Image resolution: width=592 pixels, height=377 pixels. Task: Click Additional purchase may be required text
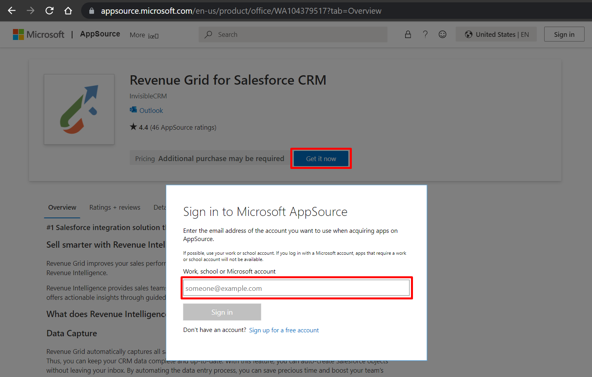(221, 159)
